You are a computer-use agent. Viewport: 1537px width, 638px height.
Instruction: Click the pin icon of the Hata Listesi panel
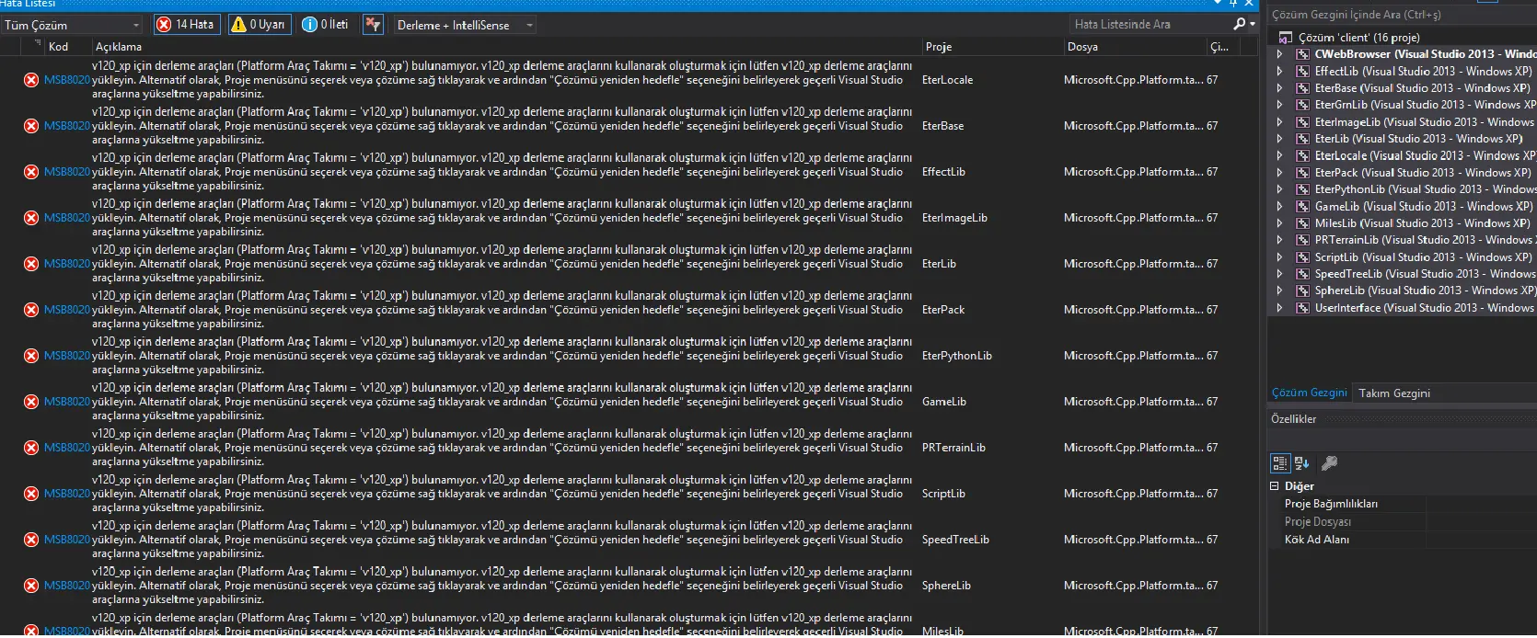coord(1233,4)
